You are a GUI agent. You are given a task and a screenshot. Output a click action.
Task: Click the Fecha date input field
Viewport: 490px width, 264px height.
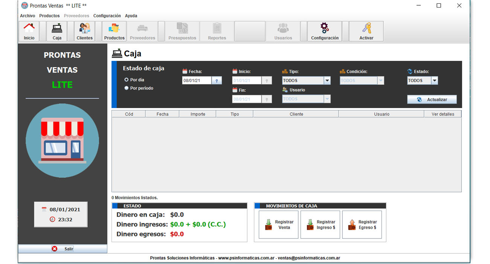click(x=197, y=80)
